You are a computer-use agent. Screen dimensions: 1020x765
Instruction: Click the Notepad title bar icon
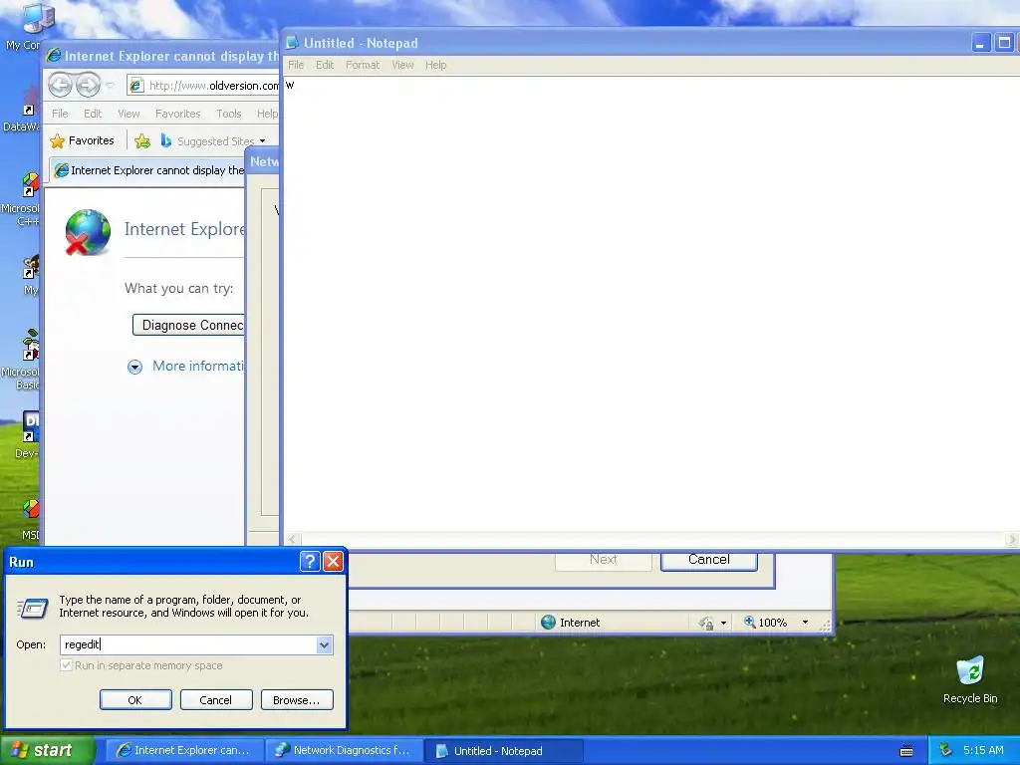293,43
